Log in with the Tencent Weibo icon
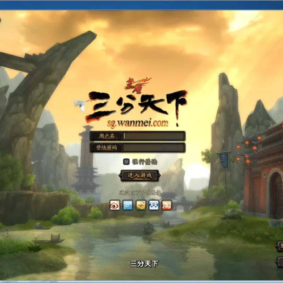Viewport: 283px width, 283px height. coord(128,205)
